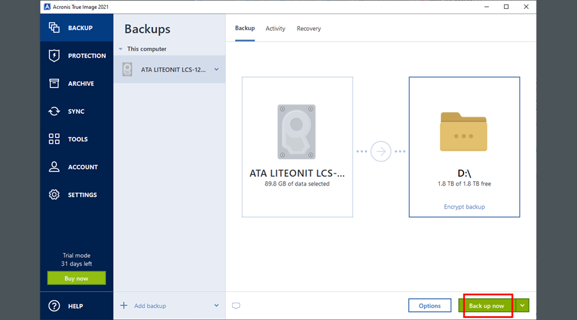577x320 pixels.
Task: Select the ATA LITEONIT source disk panel
Action: (x=297, y=147)
